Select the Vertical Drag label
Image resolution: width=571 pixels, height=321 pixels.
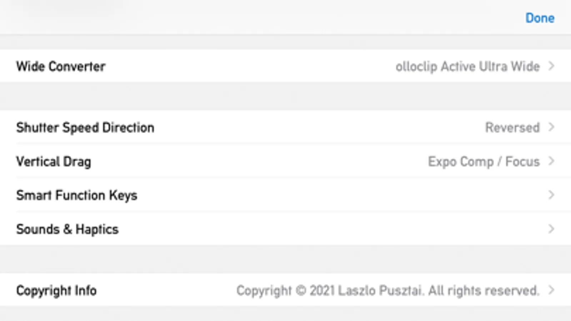coord(54,162)
